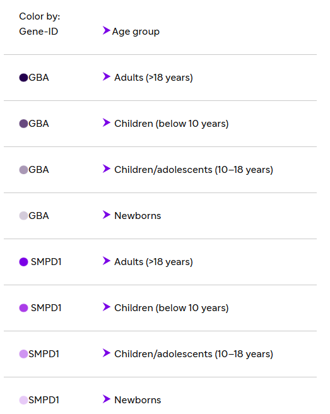Click the lightest SMPD1 Newborns dot
This screenshot has width=330, height=414.
click(x=23, y=400)
